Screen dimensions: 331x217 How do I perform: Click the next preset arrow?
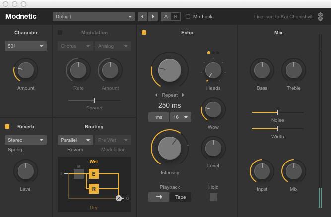coord(153,16)
